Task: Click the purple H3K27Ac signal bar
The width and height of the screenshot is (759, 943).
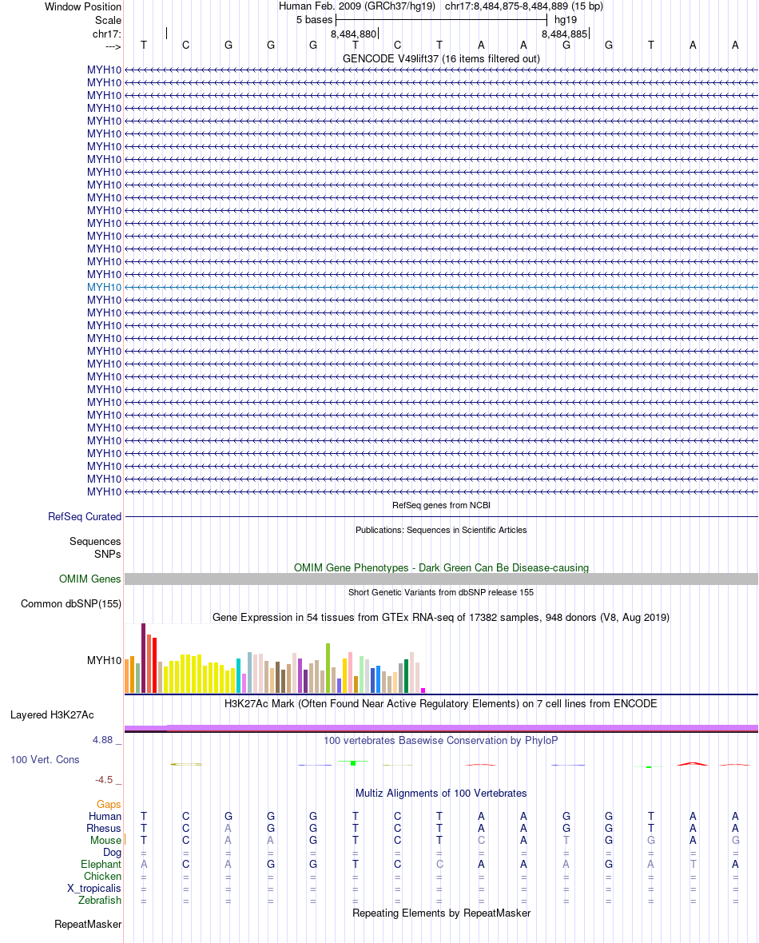Action: click(441, 728)
